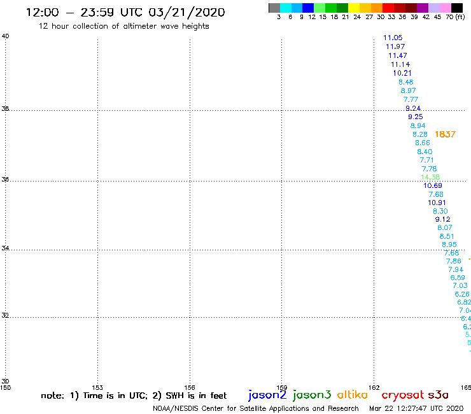
Task: Click the wave height value 10.69
Action: 433,185
